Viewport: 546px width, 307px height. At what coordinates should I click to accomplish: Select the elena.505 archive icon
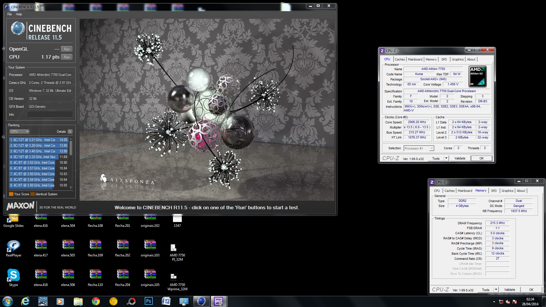click(68, 248)
